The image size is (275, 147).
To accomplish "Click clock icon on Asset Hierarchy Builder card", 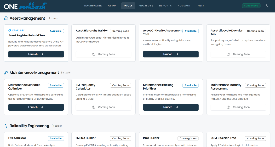I will click(x=94, y=54).
